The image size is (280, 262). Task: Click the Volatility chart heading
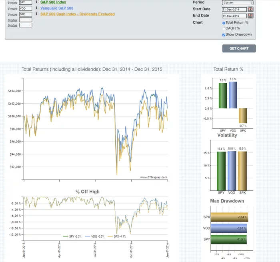tap(227, 135)
